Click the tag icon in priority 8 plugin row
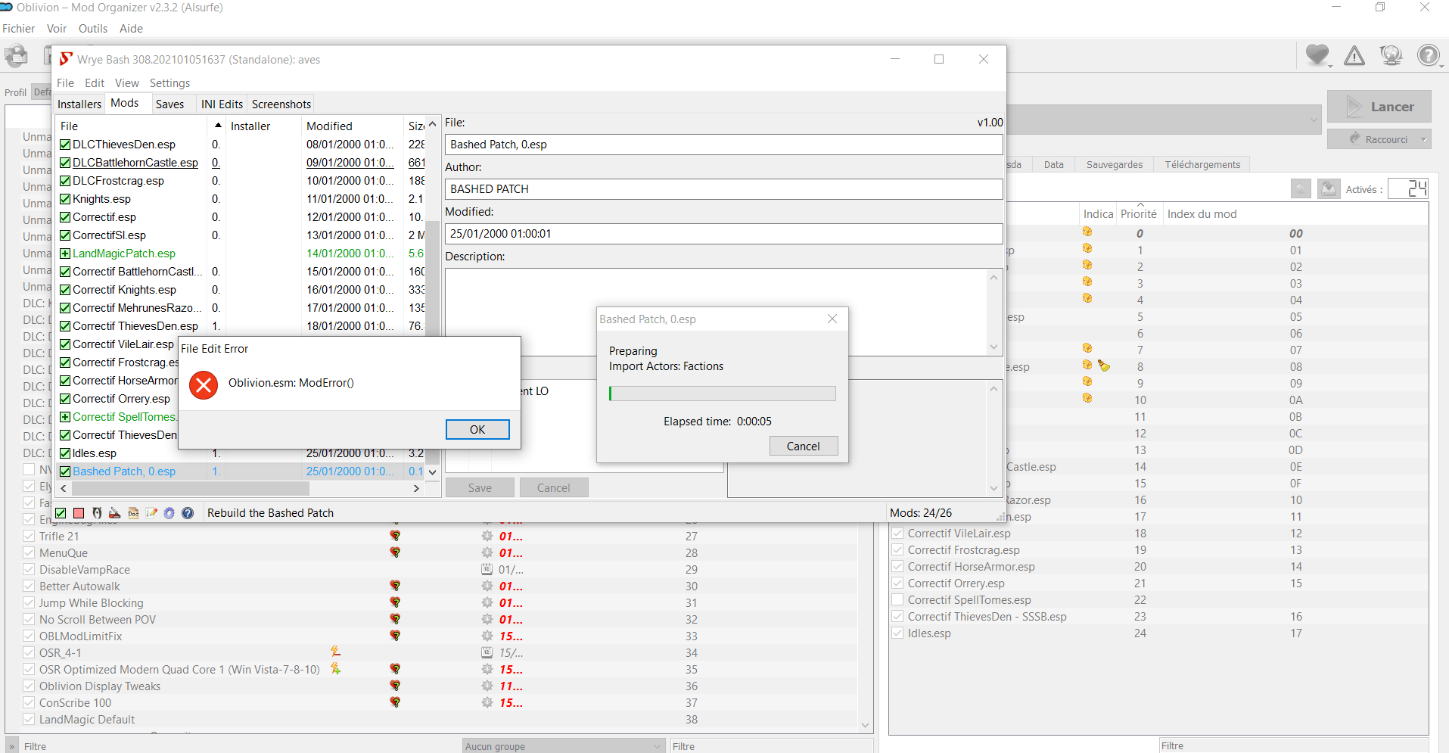The height and width of the screenshot is (753, 1449). coord(1105,366)
